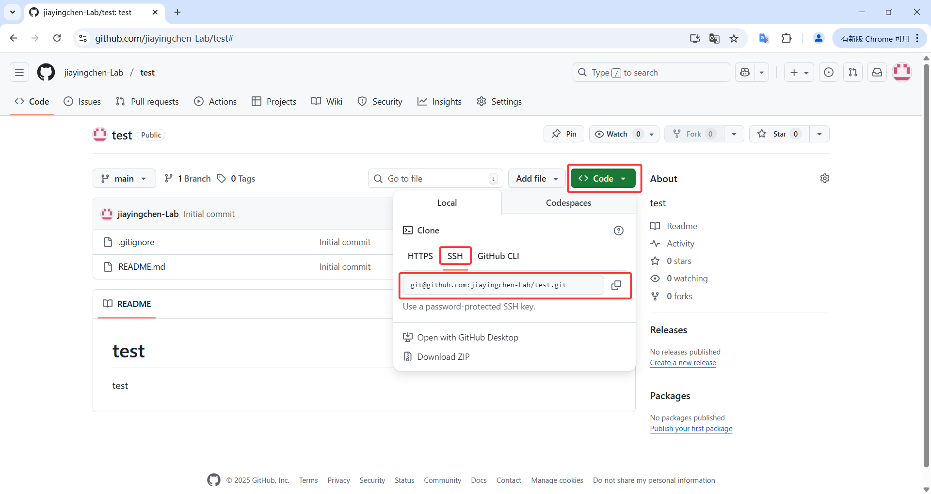Select HTTPS clone method
Screen dimensions: 931x494
(420, 256)
